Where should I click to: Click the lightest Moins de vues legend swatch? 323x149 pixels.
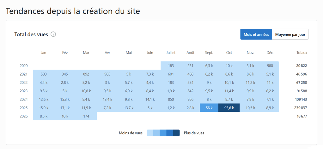pos(150,133)
